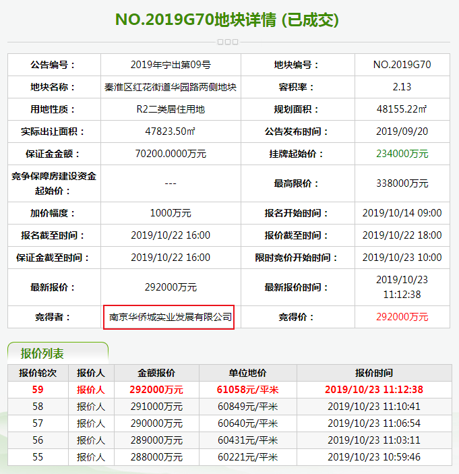Click announcement publish date 2019/09/20
The width and height of the screenshot is (459, 474).
coord(402,131)
